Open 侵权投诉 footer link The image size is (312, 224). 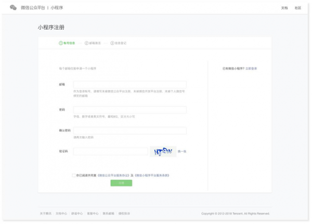(x=124, y=214)
